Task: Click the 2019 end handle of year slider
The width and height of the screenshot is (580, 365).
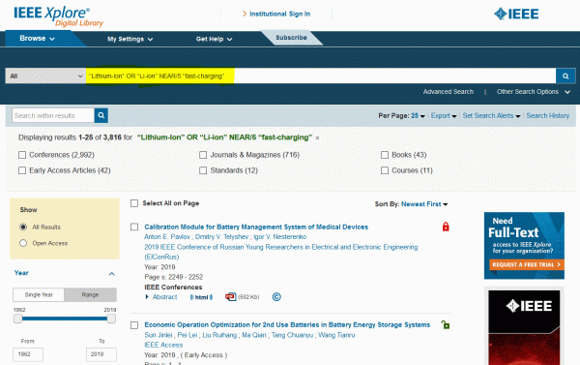Action: coord(111,319)
